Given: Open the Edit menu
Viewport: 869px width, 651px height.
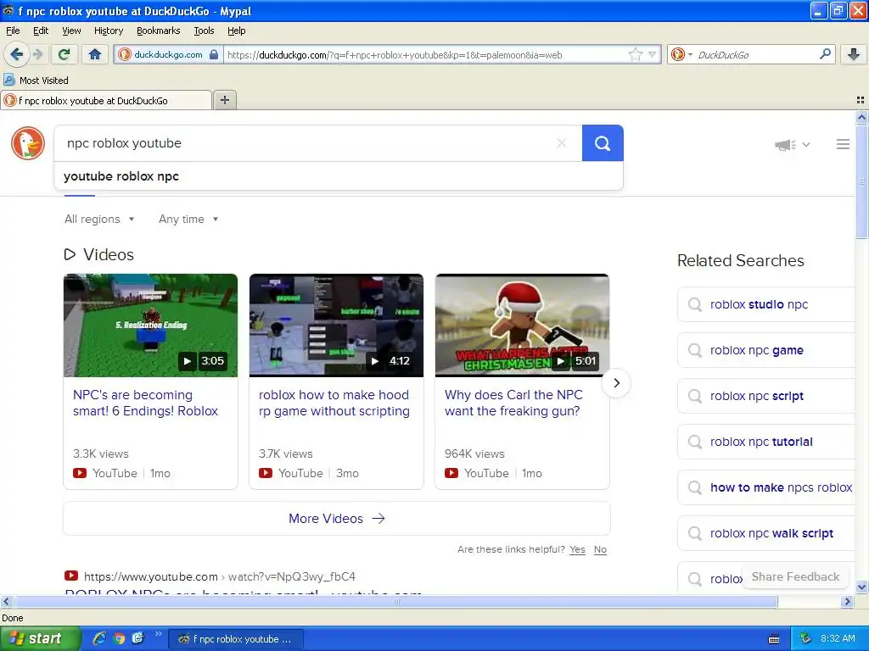Looking at the screenshot, I should coord(41,31).
